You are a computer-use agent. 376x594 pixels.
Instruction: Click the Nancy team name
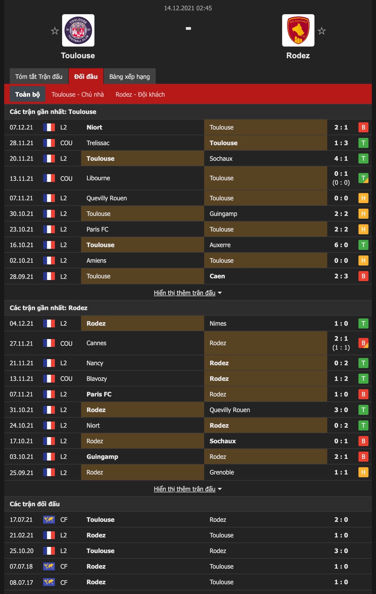(x=95, y=363)
